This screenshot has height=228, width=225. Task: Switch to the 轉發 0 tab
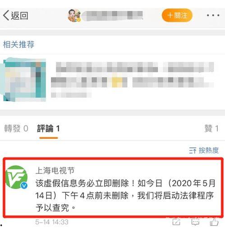16,128
